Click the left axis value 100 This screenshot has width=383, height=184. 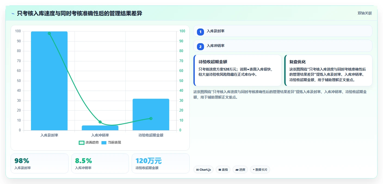18,31
